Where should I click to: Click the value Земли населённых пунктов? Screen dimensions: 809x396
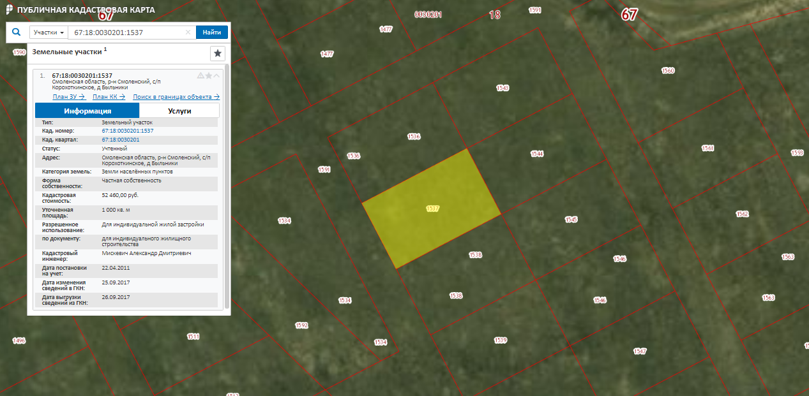point(137,172)
